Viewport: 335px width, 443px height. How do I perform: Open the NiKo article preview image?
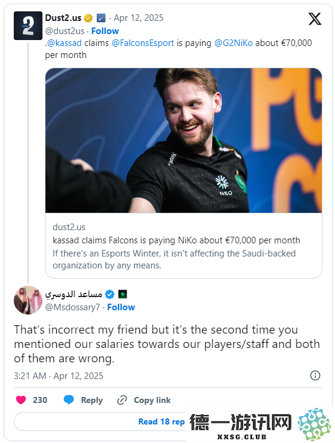pos(184,140)
